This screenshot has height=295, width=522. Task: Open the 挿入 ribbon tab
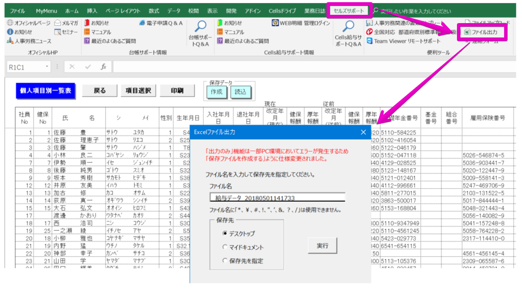(92, 11)
